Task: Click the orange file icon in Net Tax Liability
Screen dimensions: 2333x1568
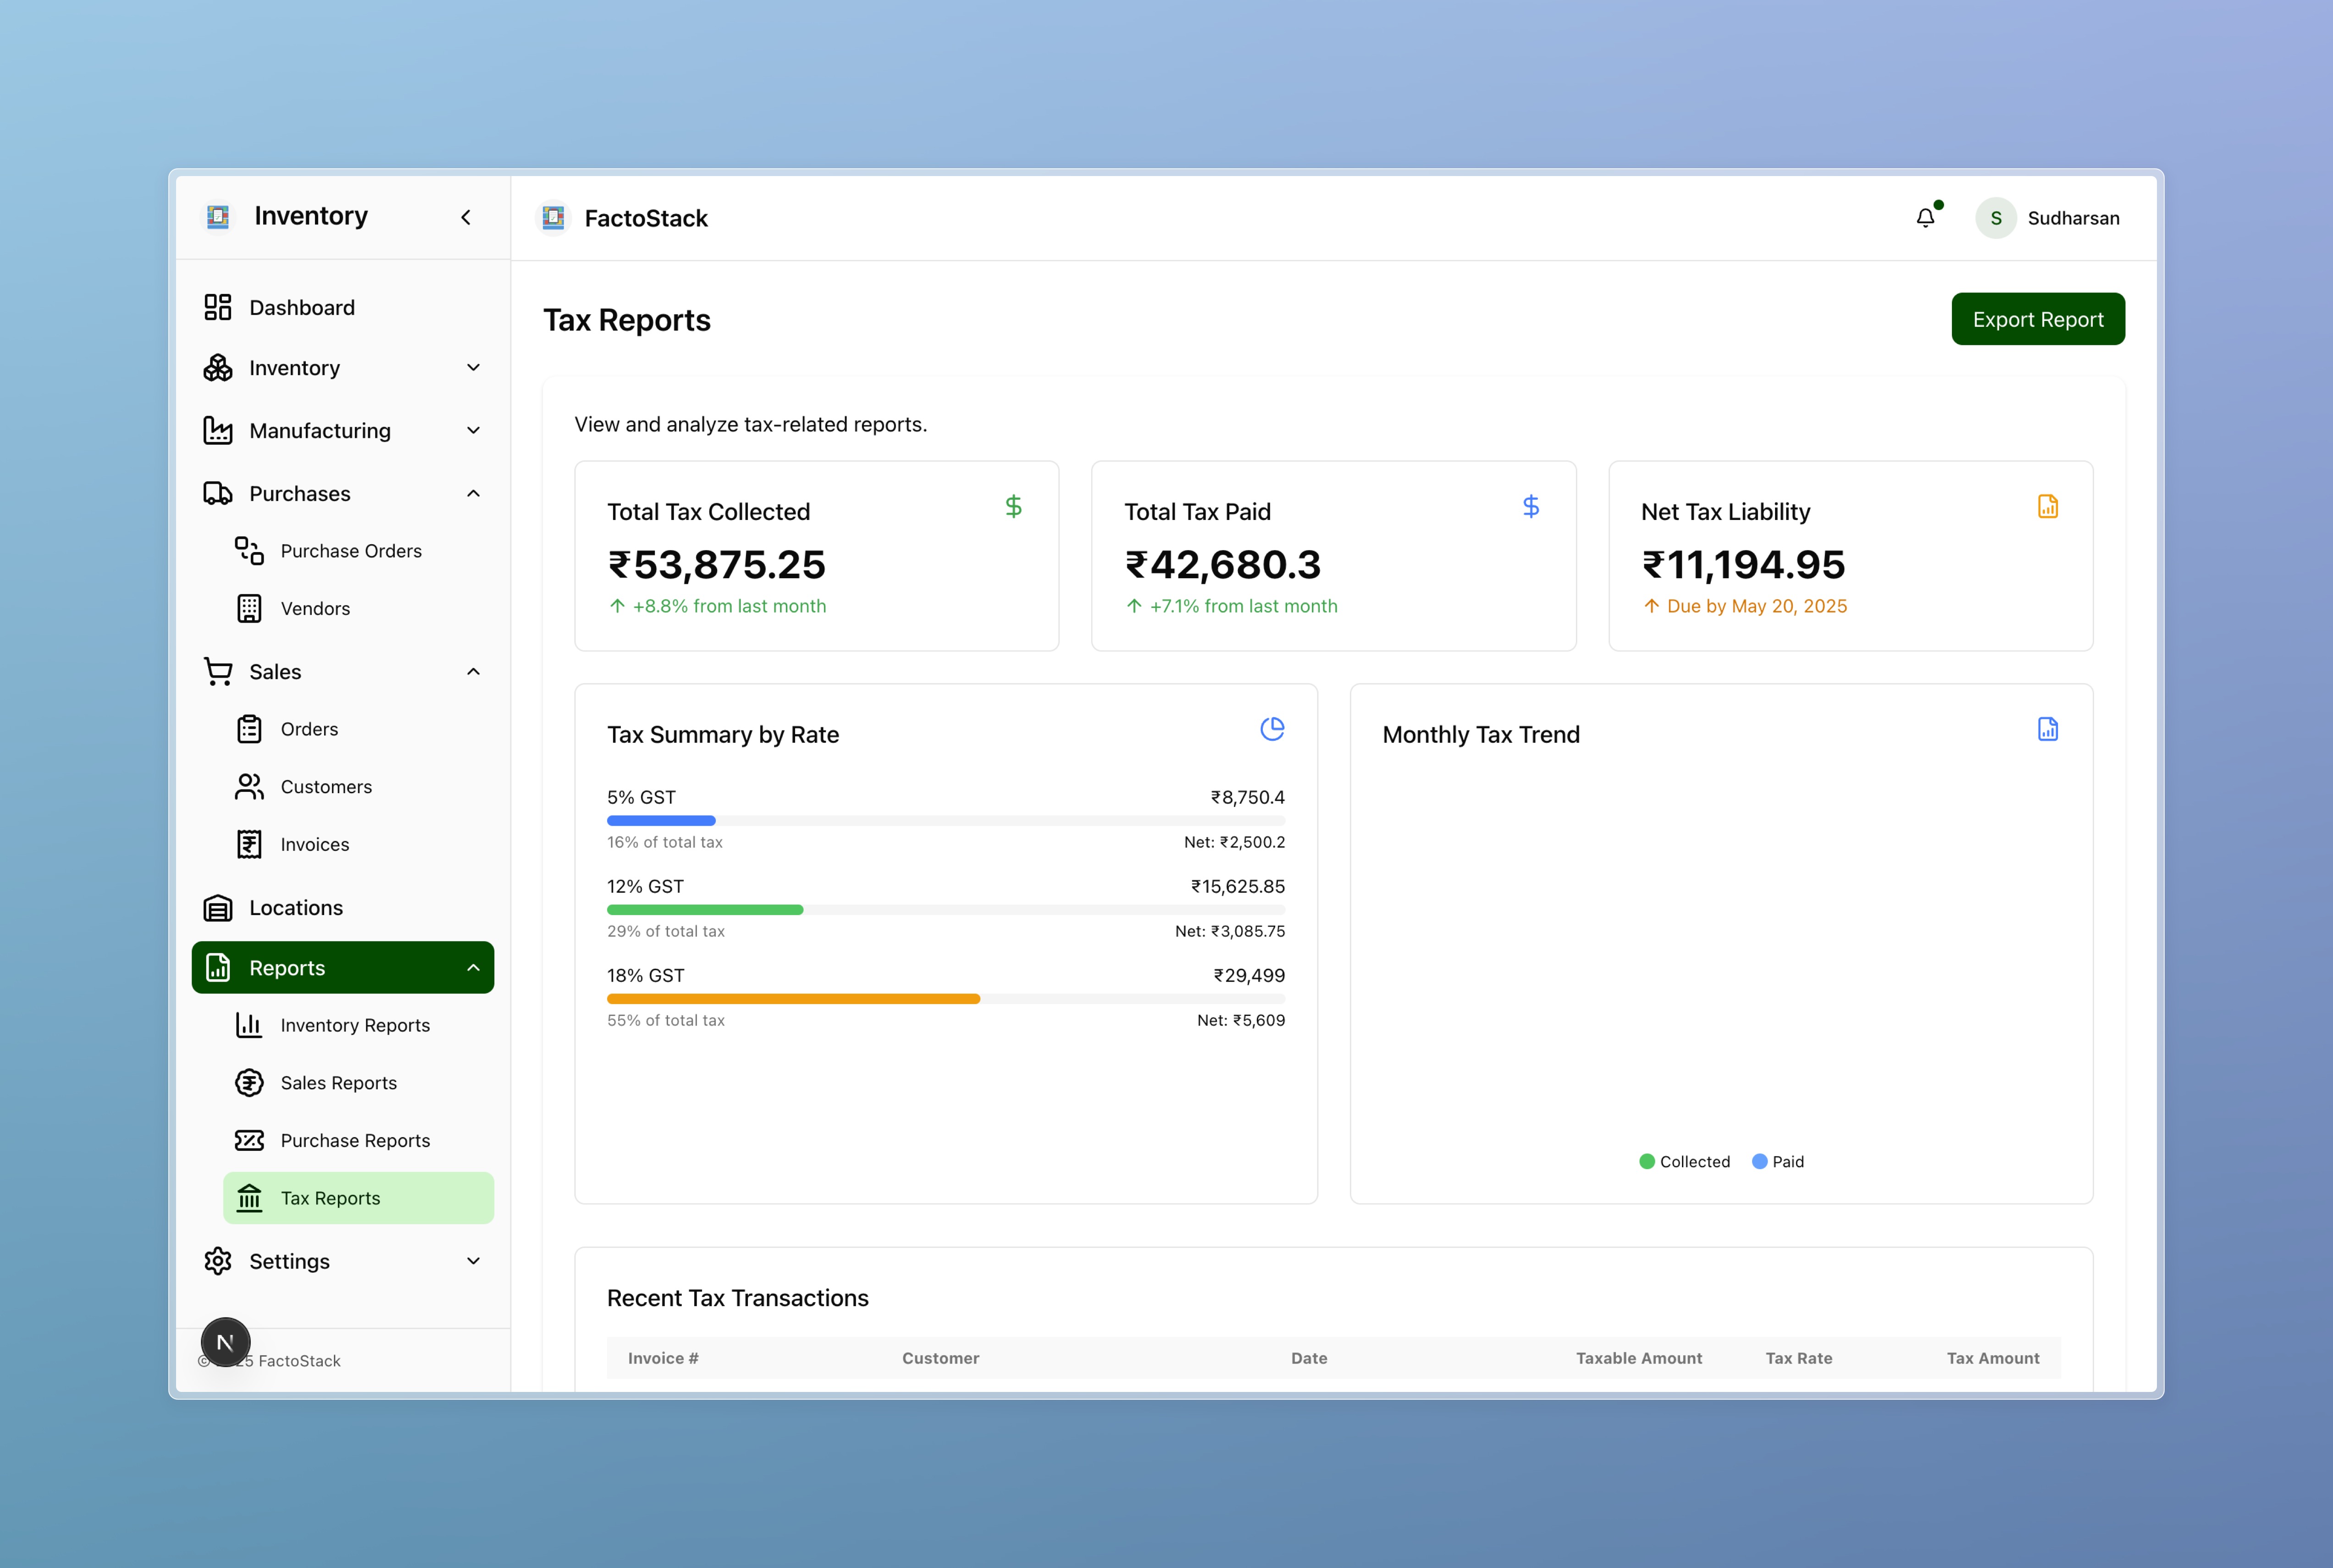Action: coord(2047,506)
